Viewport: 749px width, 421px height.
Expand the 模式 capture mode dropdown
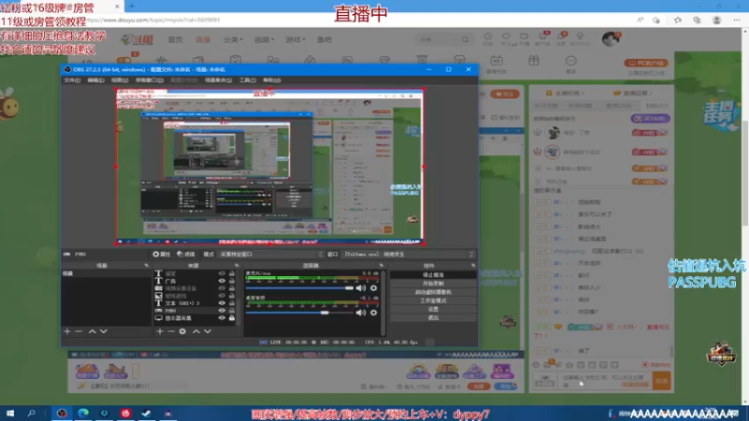[x=271, y=254]
